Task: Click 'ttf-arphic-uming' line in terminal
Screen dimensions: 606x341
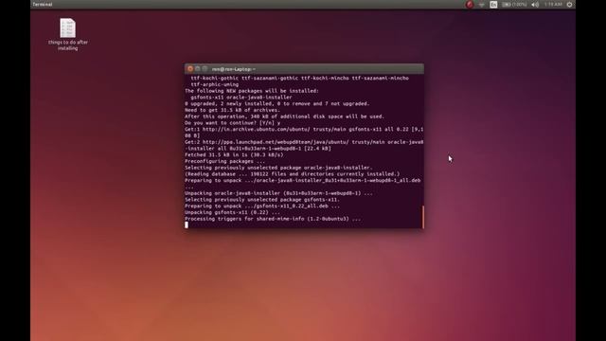Action: point(215,84)
